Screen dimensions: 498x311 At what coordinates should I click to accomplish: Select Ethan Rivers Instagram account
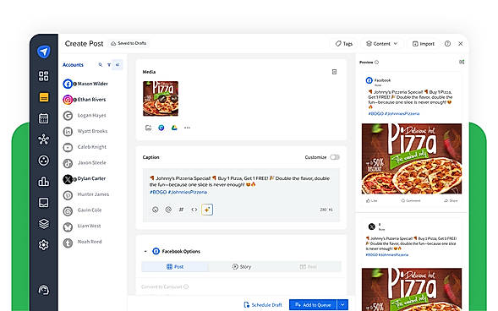pyautogui.click(x=85, y=100)
